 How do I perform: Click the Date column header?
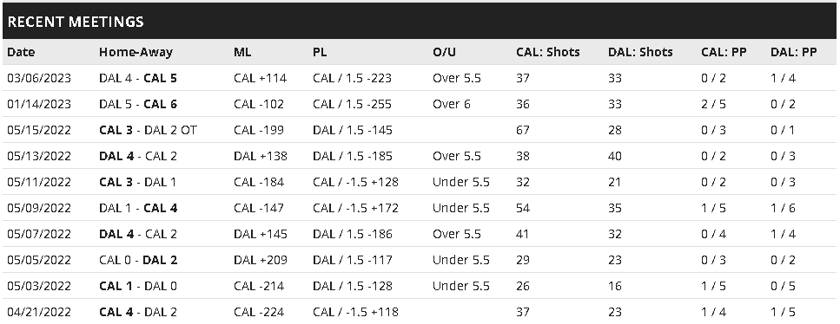(21, 52)
